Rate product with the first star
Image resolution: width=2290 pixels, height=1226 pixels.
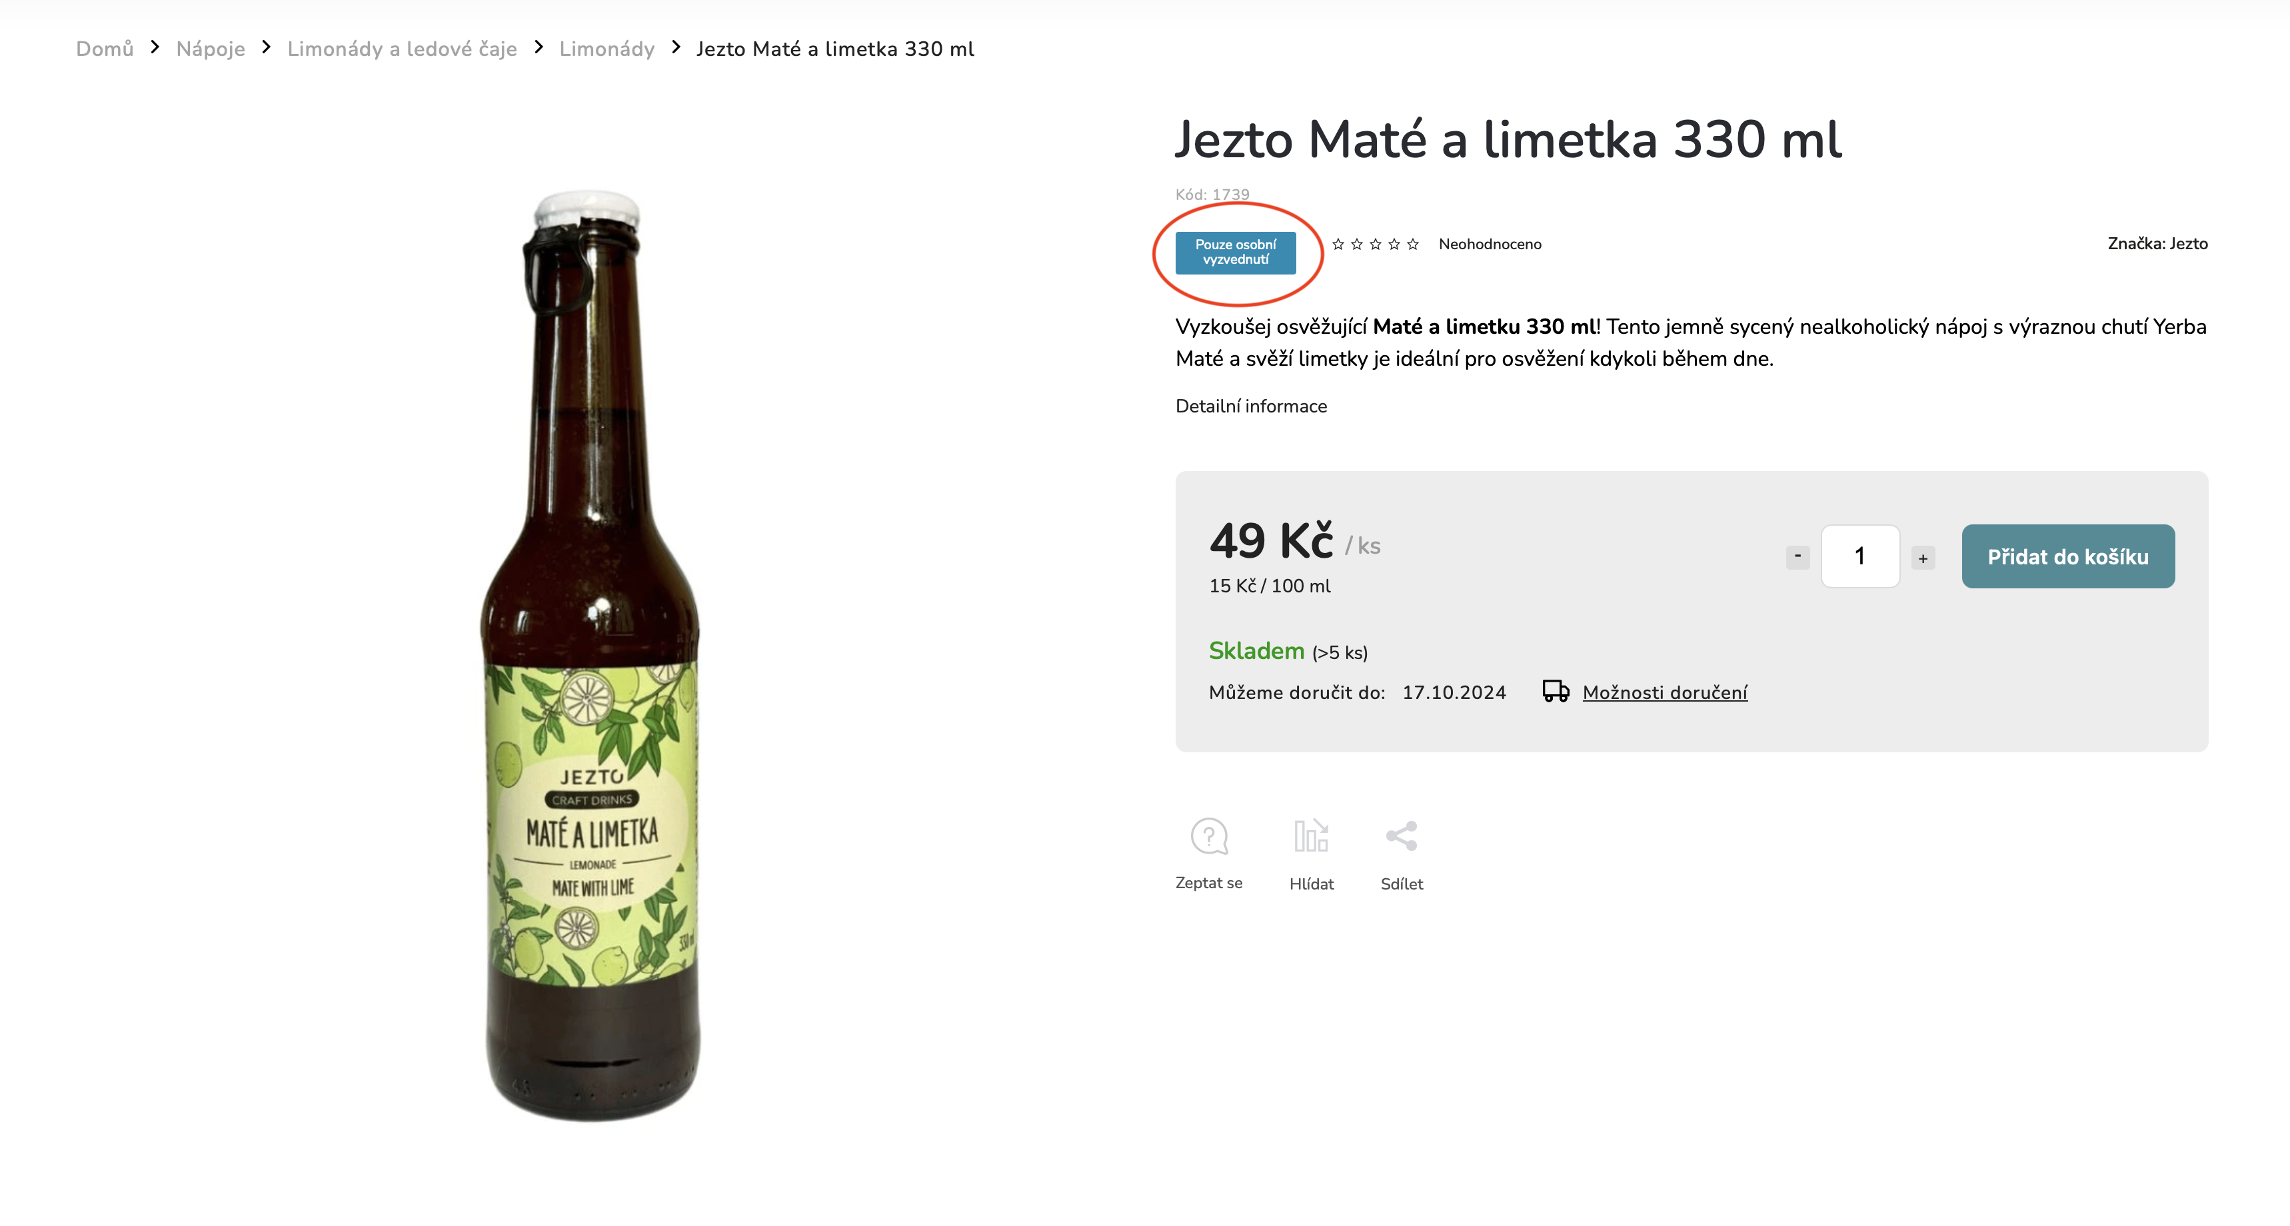[x=1338, y=244]
